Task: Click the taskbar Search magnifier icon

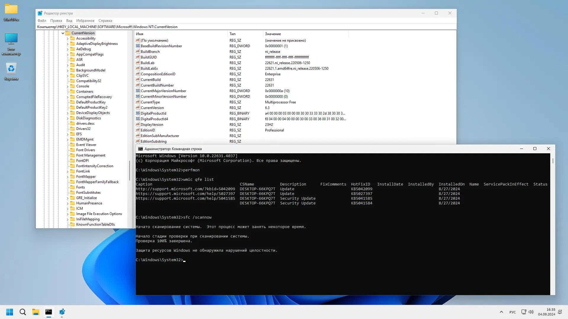Action: [23, 312]
